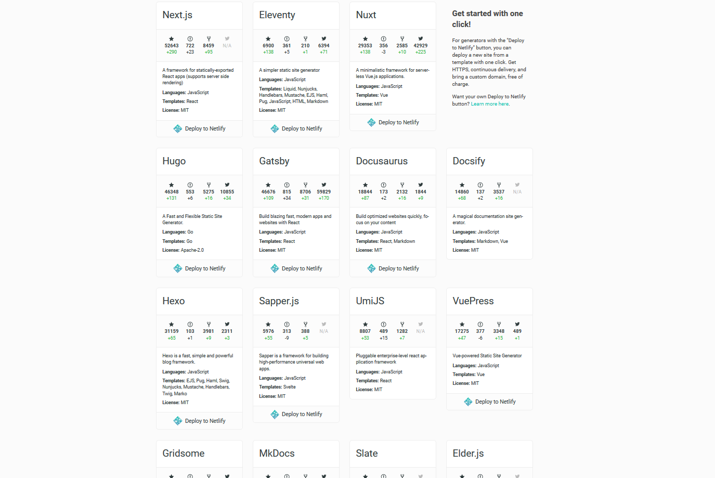Open the Hexo generator title
Screen dimensions: 715x478
[x=174, y=301]
